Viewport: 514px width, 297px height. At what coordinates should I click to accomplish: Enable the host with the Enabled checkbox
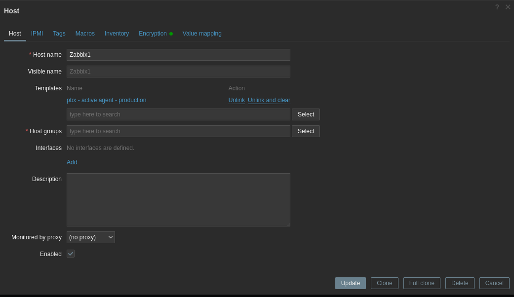coord(70,254)
